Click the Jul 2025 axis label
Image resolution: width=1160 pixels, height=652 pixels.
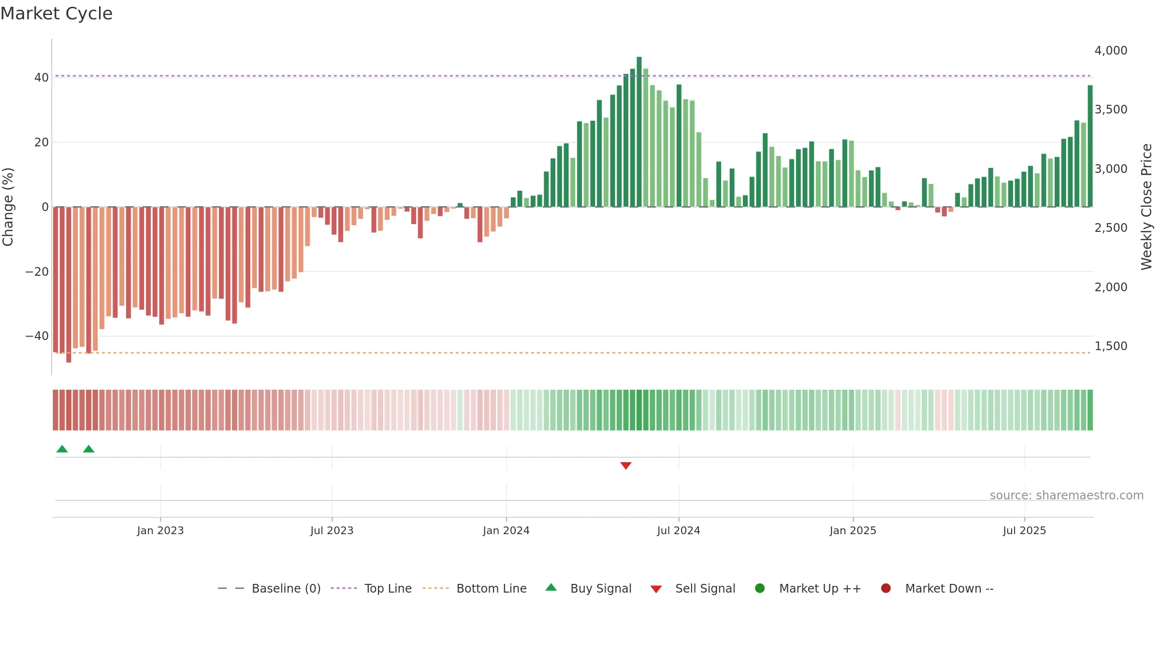click(x=1025, y=530)
